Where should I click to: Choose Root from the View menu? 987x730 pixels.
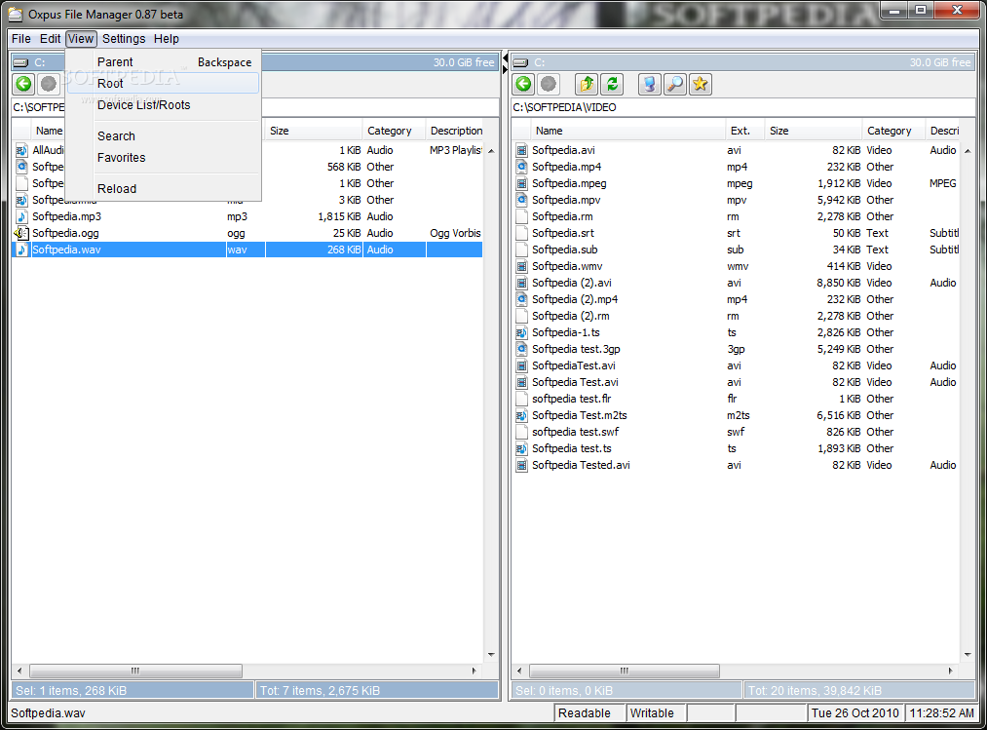163,83
